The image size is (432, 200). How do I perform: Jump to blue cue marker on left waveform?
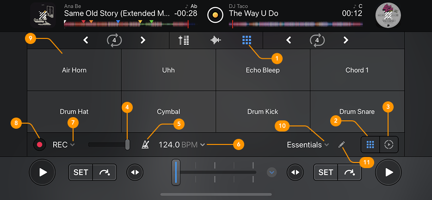(x=118, y=21)
